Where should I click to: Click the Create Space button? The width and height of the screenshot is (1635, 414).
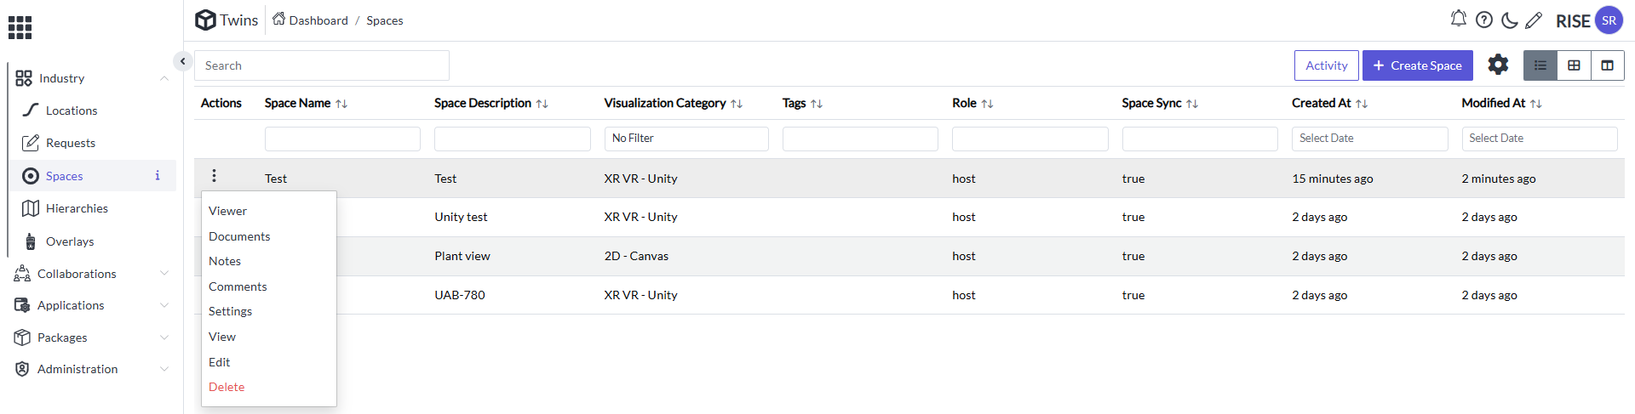[x=1417, y=65]
